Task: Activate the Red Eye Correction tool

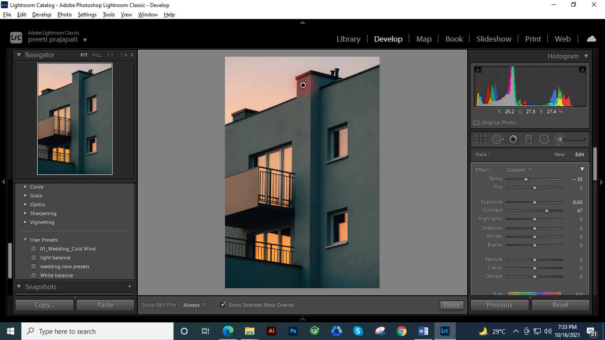Action: click(512, 139)
